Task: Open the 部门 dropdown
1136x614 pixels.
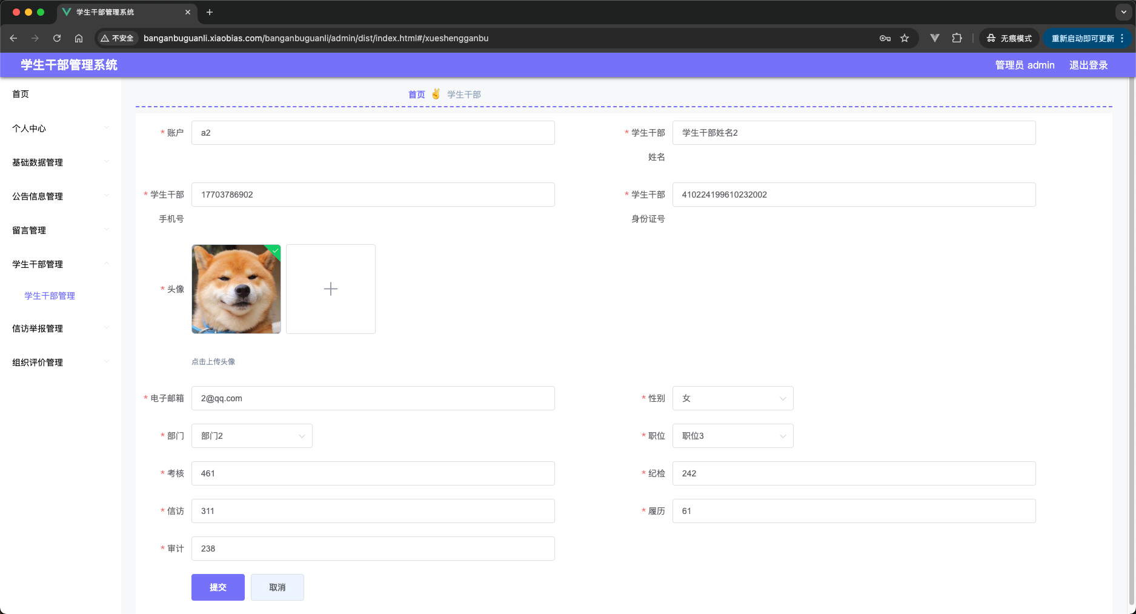Action: click(252, 436)
